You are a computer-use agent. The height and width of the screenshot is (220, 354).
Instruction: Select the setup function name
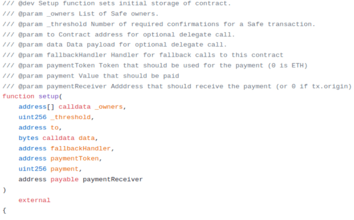click(48, 97)
